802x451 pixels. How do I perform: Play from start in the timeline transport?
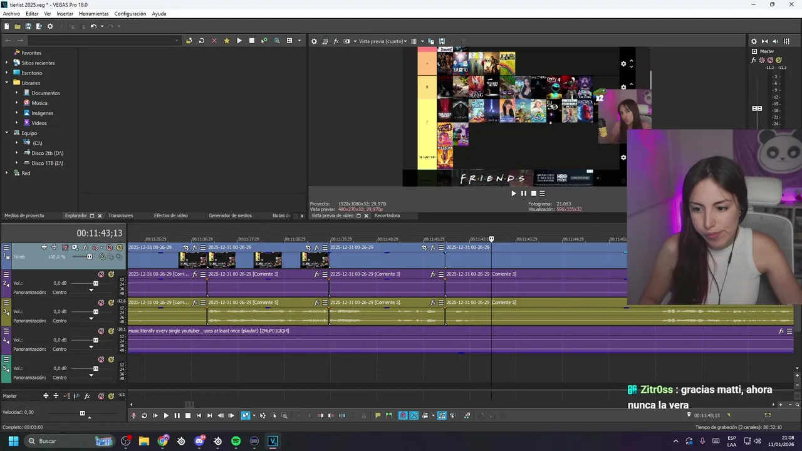point(155,415)
